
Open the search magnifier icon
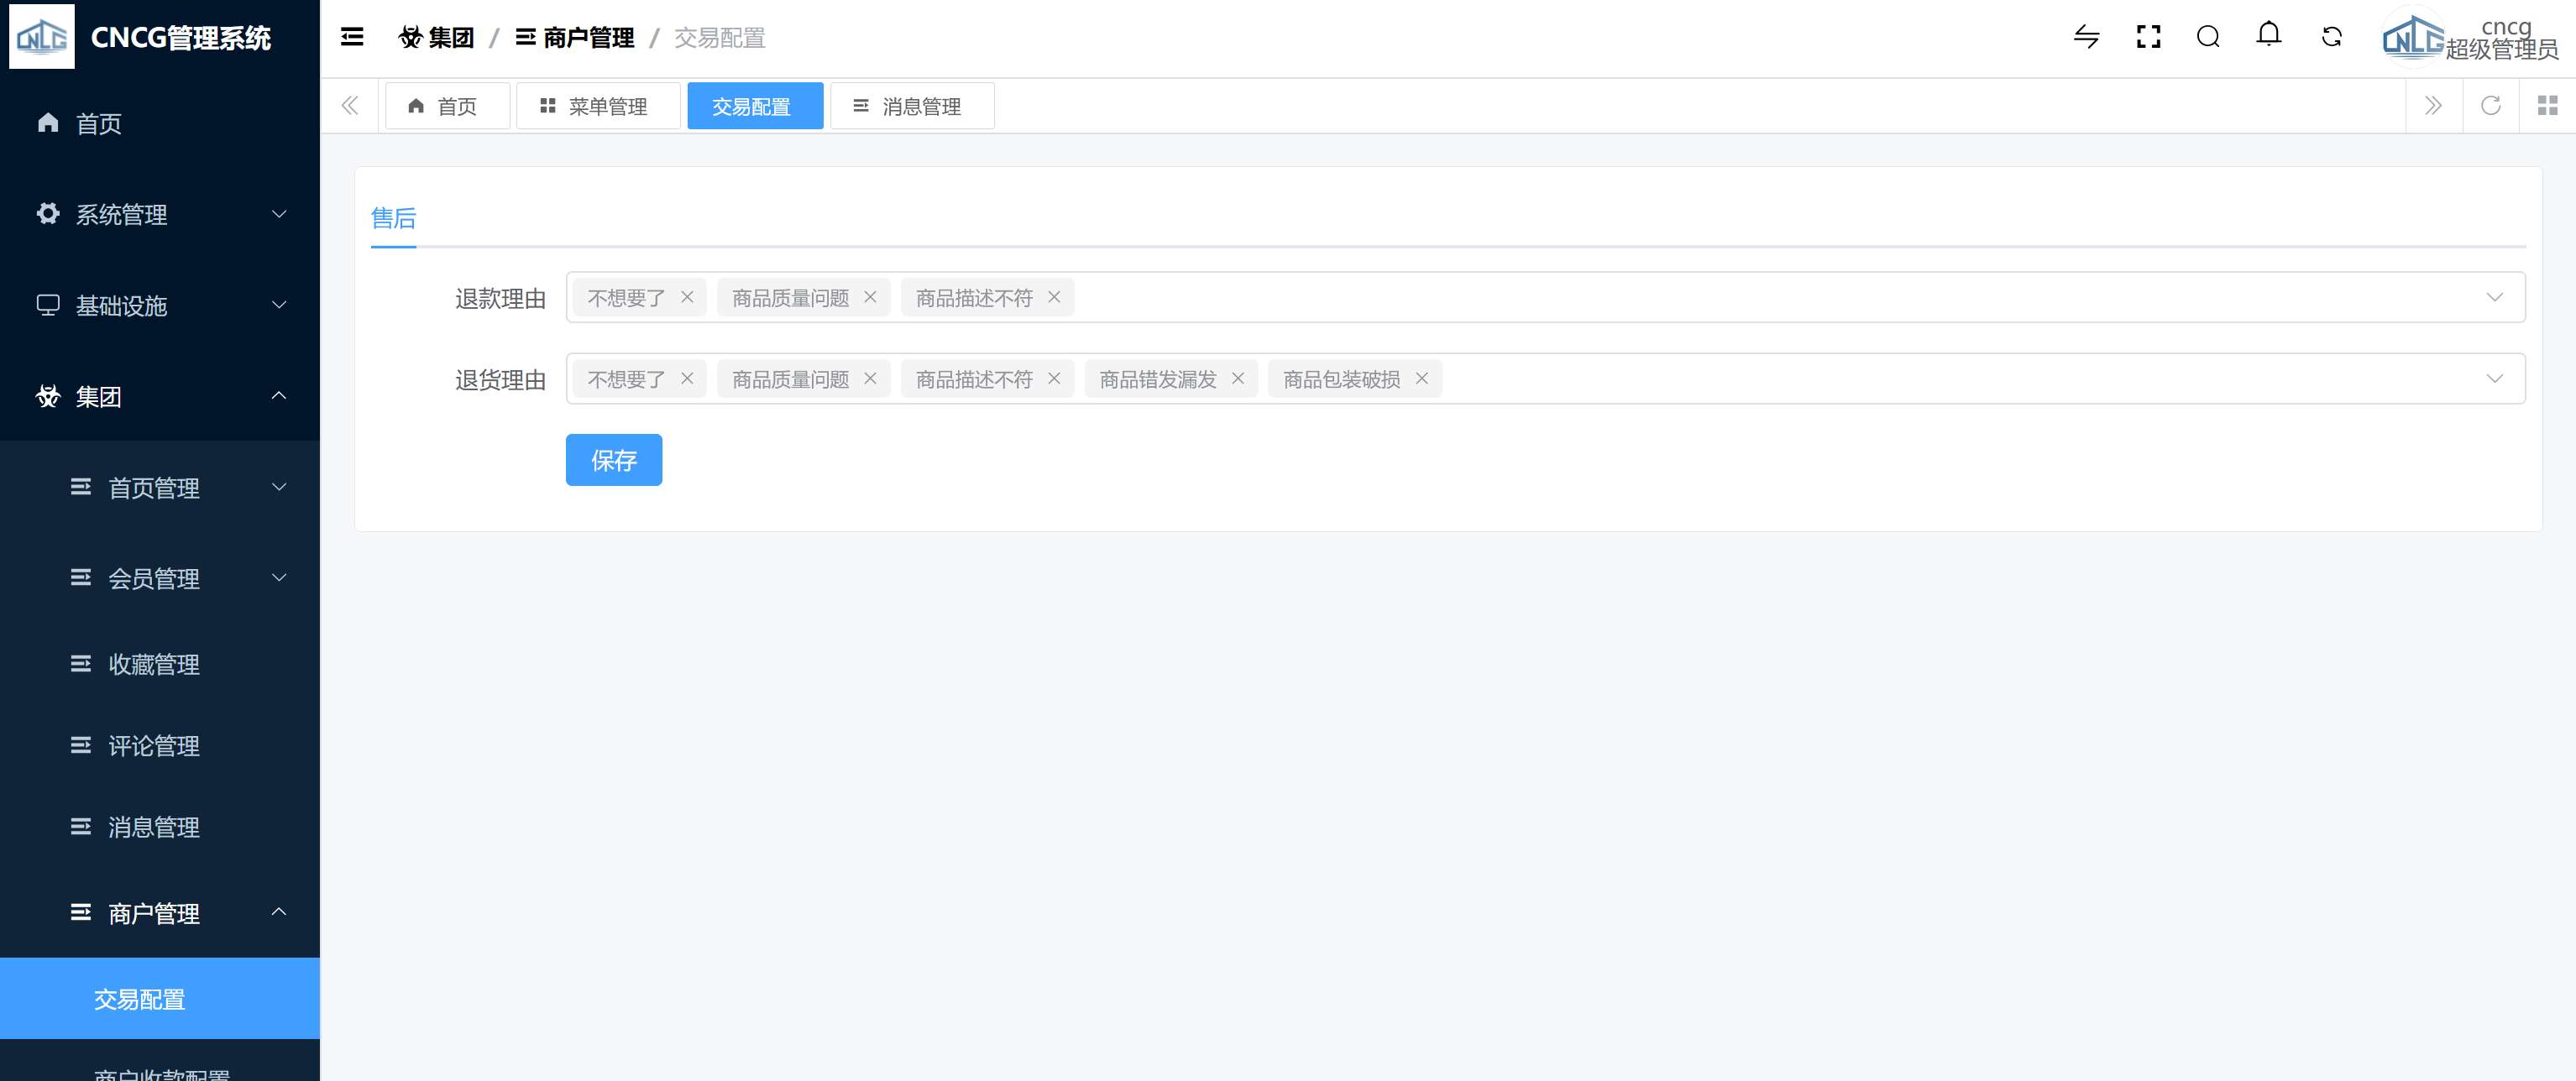[2208, 38]
